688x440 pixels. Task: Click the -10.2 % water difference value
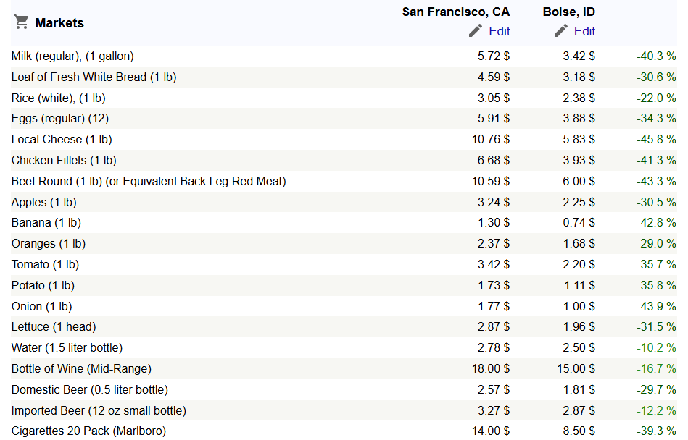coord(656,347)
